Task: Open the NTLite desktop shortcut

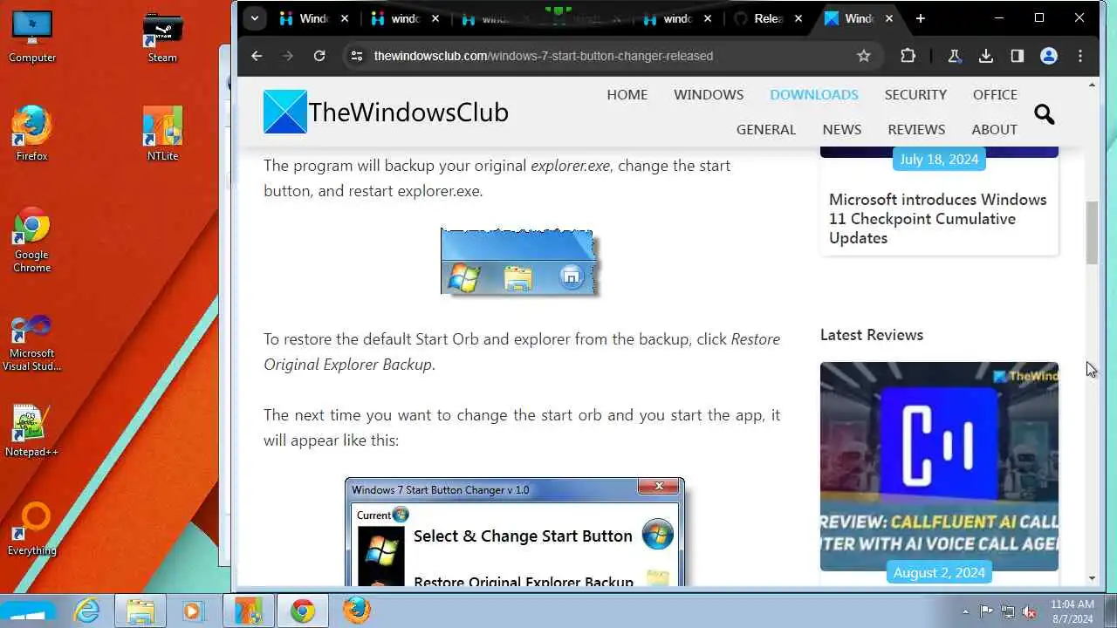Action: pos(162,133)
